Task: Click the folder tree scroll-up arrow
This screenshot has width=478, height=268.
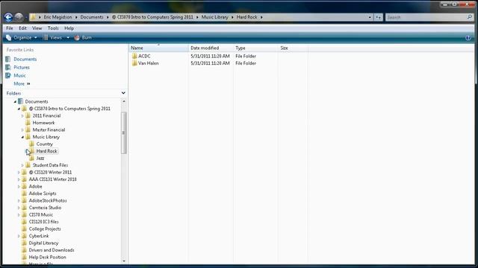Action: point(123,101)
